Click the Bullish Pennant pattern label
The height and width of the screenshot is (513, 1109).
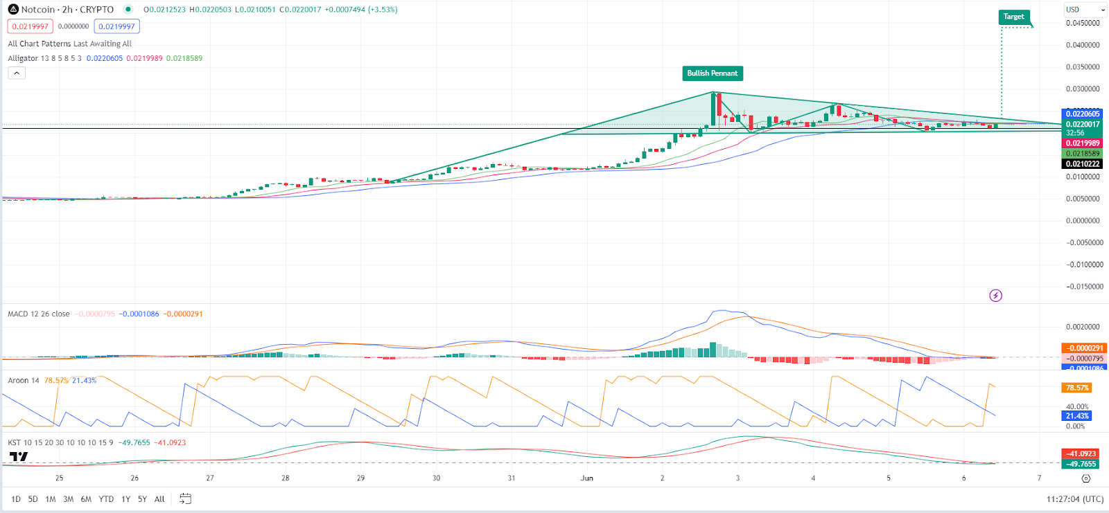713,73
